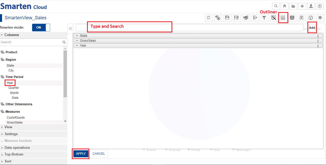This screenshot has height=165, width=326.
Task: Click the picture snapshot icon
Action: tap(301, 18)
